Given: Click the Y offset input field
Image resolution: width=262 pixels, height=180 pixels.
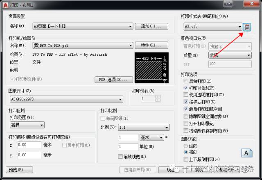Looking at the screenshot, I should pyautogui.click(x=29, y=155).
